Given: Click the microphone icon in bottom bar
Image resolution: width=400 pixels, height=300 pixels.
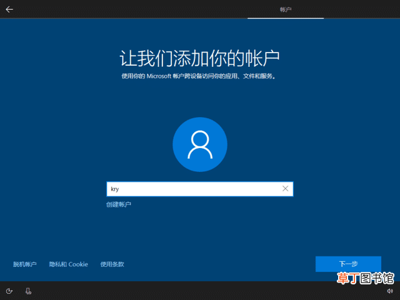Looking at the screenshot, I should (x=28, y=291).
